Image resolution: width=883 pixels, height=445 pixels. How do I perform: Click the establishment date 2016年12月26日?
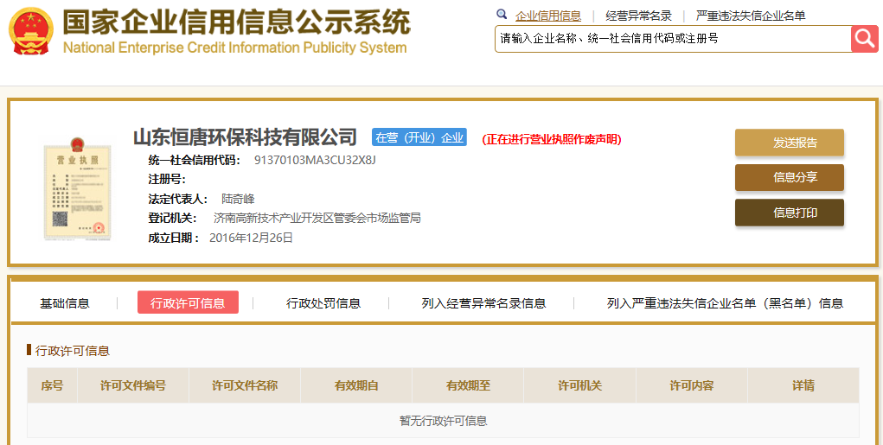(x=251, y=238)
